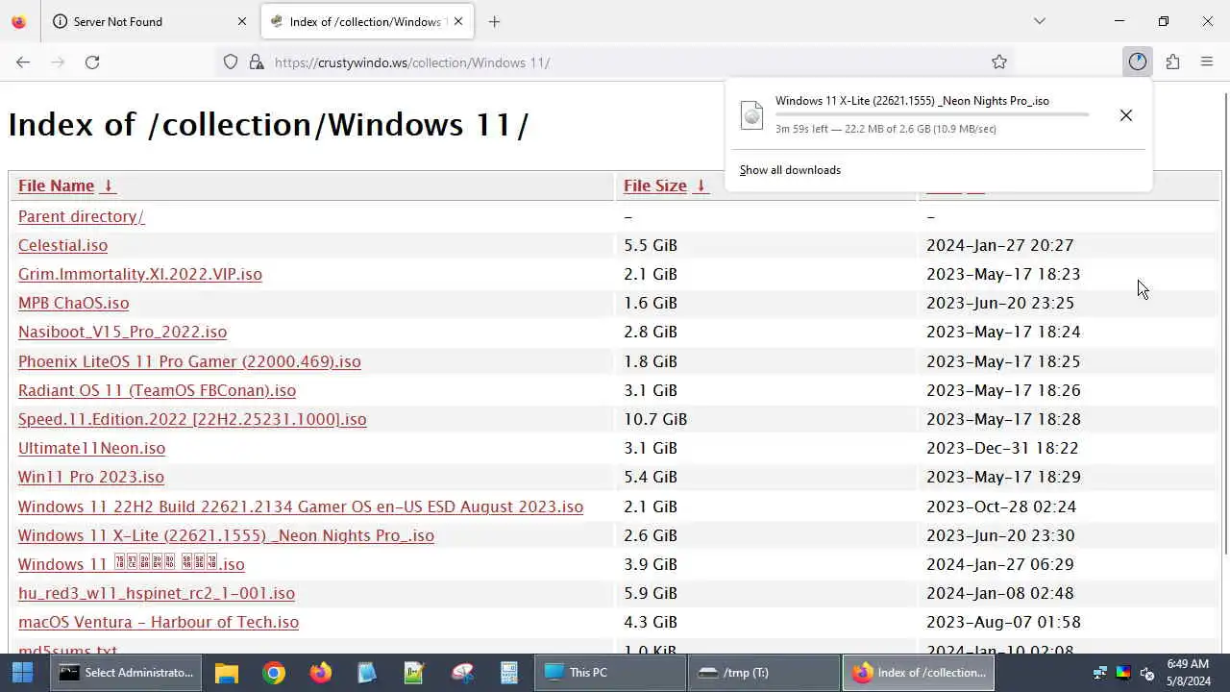The width and height of the screenshot is (1230, 692).
Task: Click the download progress bar
Action: (x=932, y=114)
